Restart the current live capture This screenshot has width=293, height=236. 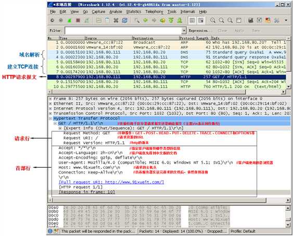[87, 20]
